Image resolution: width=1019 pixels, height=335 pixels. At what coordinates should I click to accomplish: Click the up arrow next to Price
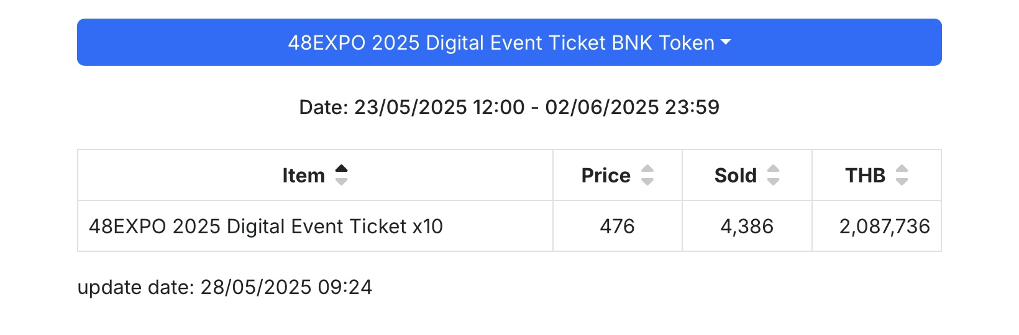tap(647, 169)
